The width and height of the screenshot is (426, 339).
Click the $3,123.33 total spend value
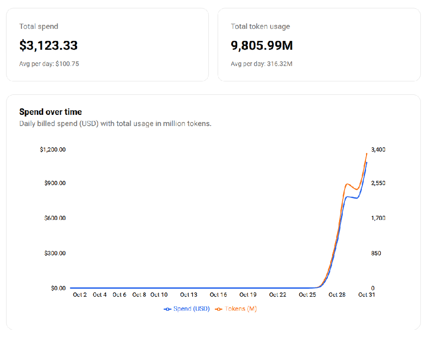coord(48,46)
